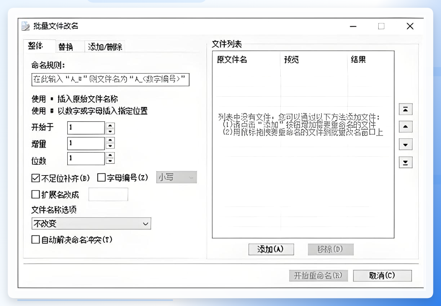
Task: Expand the 不改变 file name options dropdown
Action: 91,223
